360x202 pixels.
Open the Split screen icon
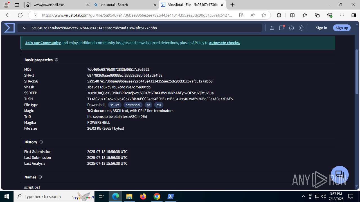click(292, 15)
